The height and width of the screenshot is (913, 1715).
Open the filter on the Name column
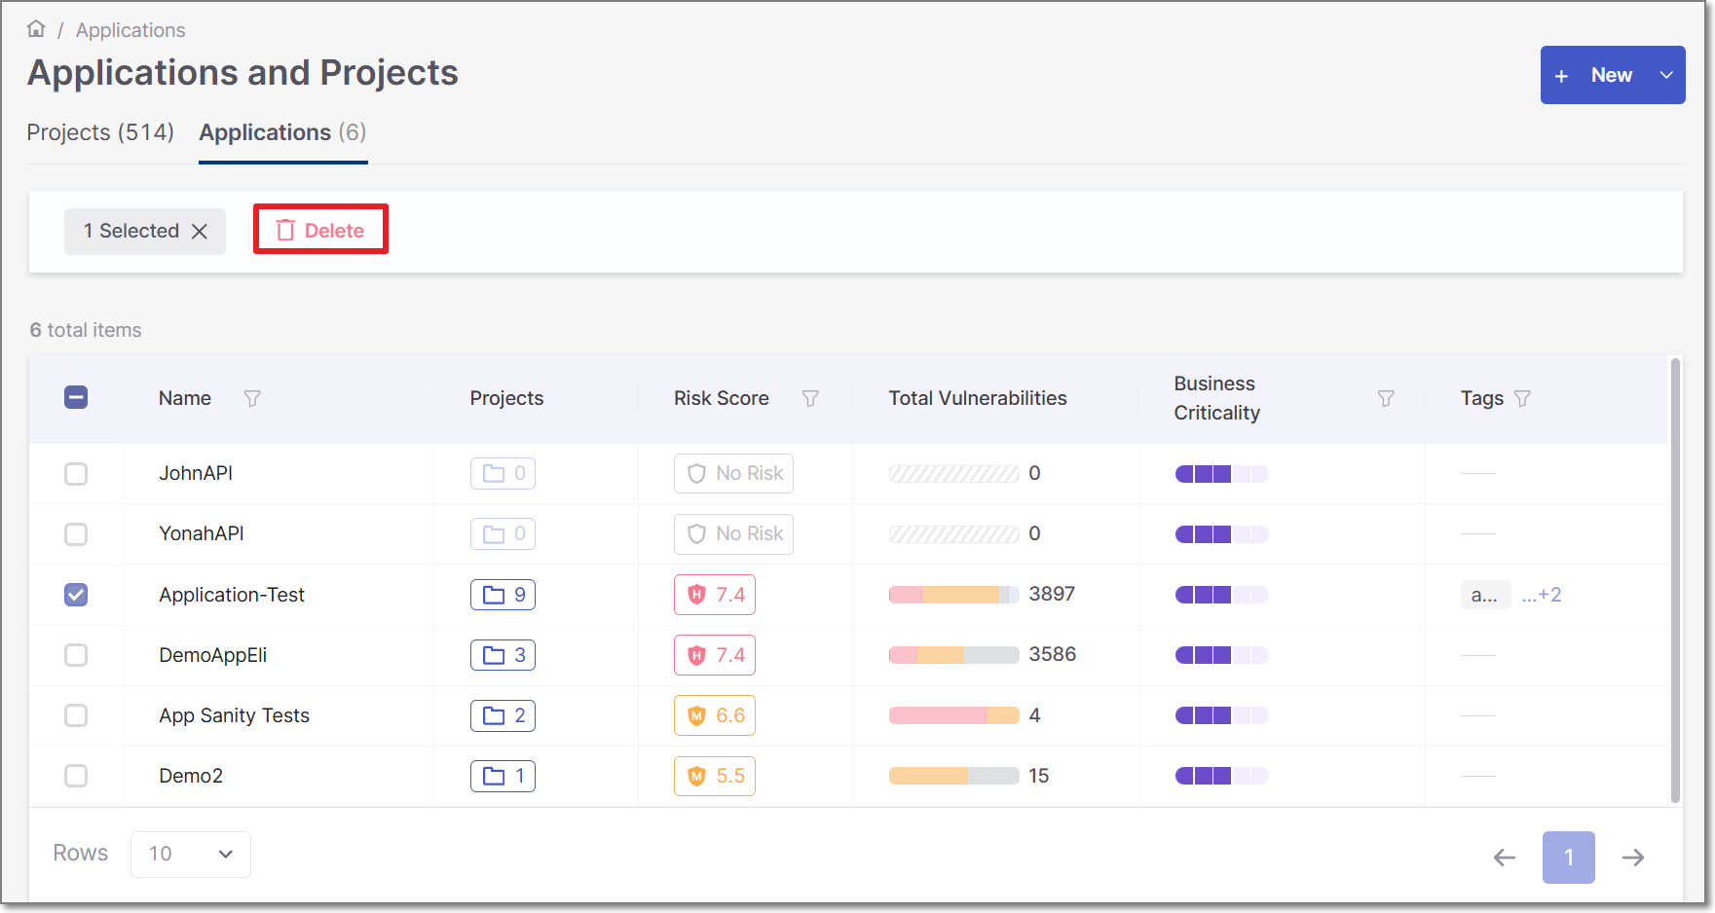pos(252,398)
